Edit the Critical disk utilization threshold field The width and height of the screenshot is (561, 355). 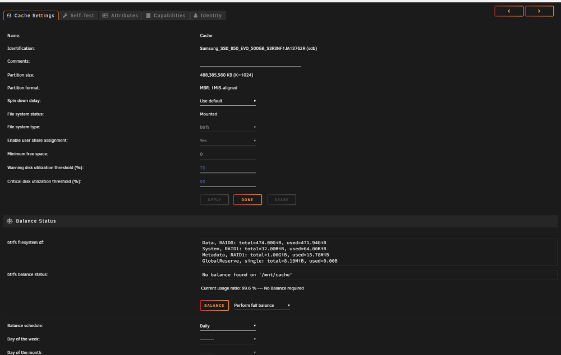coord(228,182)
